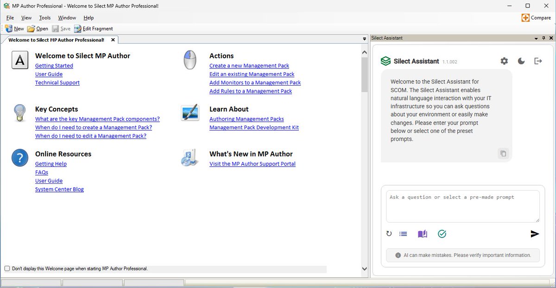556x288 pixels.
Task: Click the welcome page scrollbar down arrow
Action: point(364,269)
